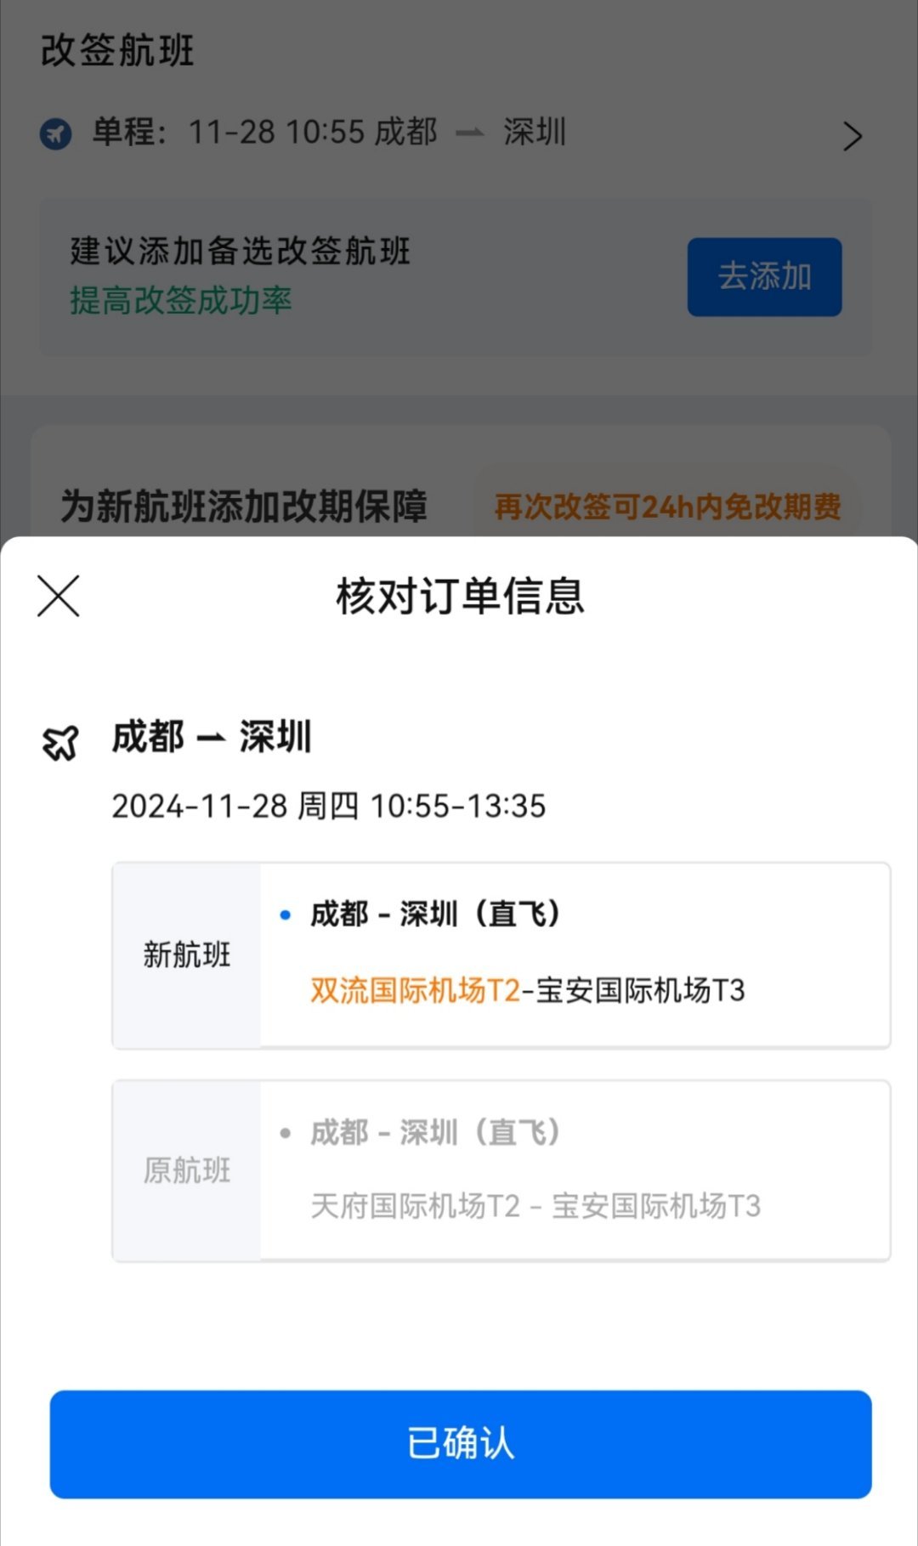Tap the 建议添加备选改签航班 suggestion text
Screen dimensions: 918x1546
241,251
